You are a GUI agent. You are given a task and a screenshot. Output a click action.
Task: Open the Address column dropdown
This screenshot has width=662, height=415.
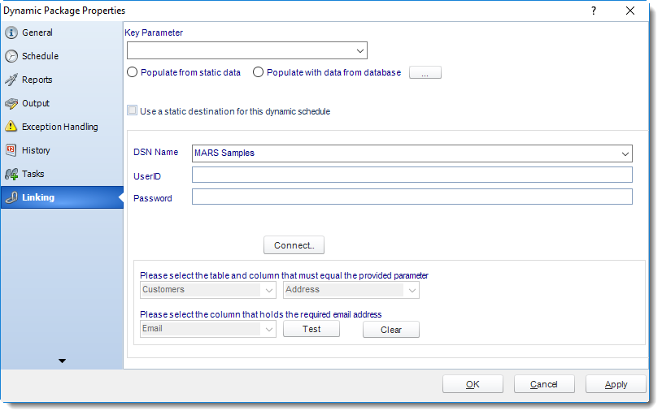[412, 290]
